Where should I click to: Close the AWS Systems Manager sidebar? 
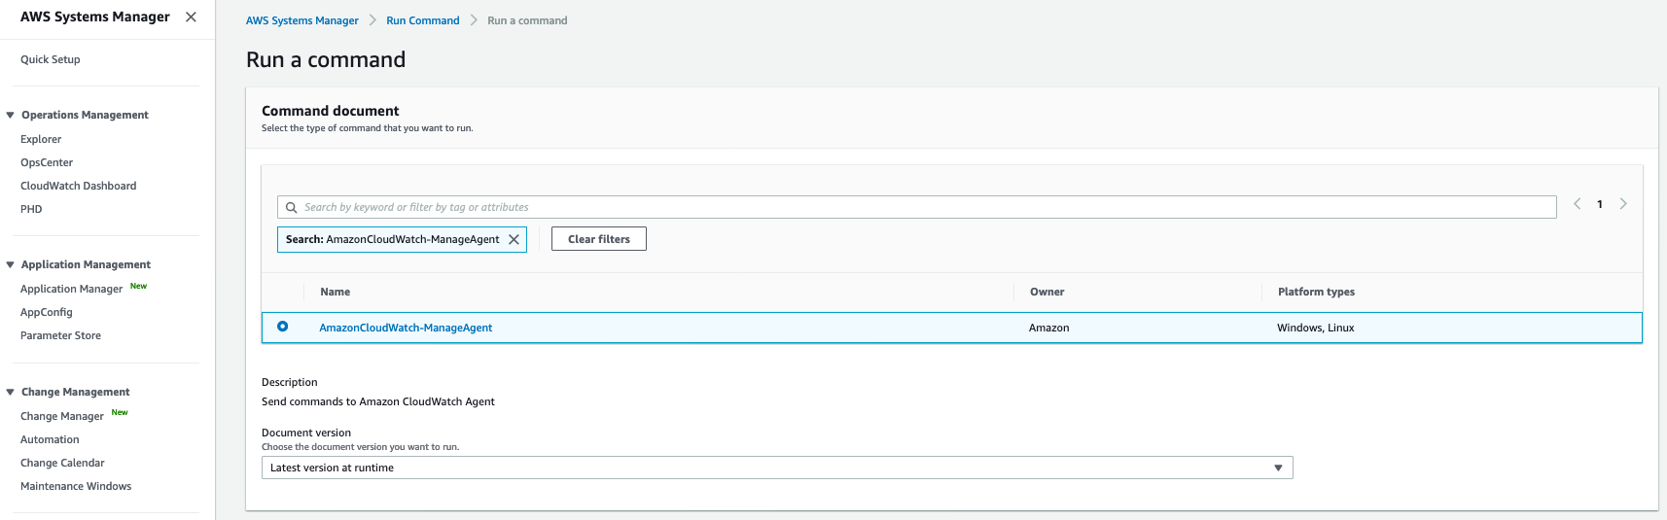pos(191,17)
